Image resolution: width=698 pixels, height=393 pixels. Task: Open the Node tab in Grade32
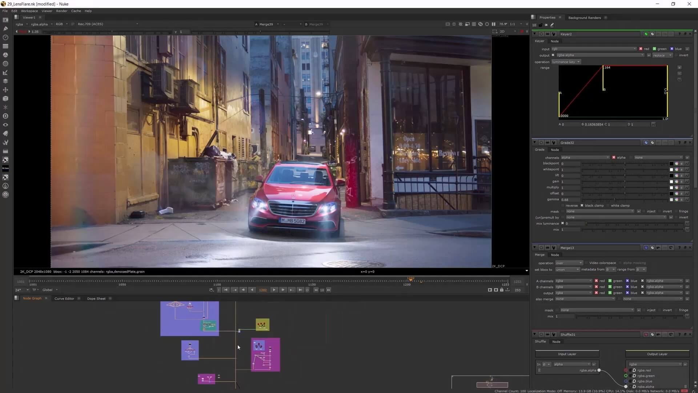(x=555, y=150)
